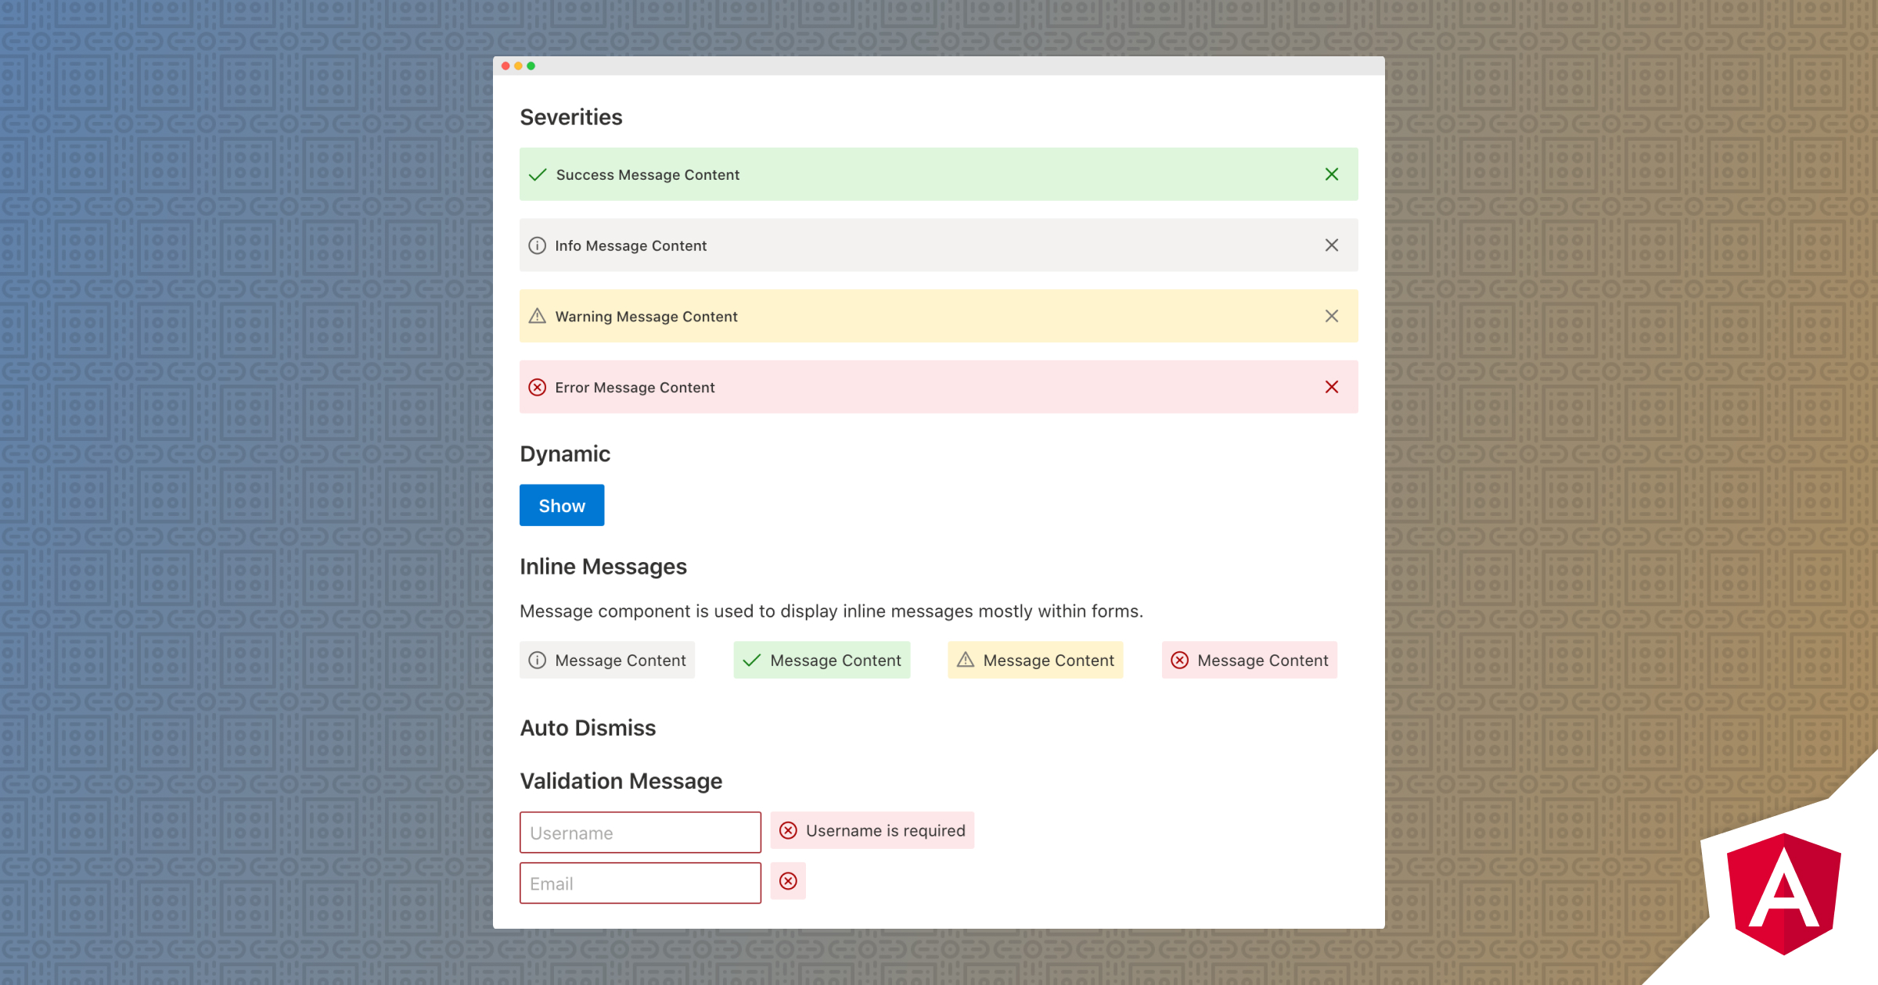This screenshot has width=1878, height=985.
Task: Click the red error icon in Error Message
Action: pos(537,387)
